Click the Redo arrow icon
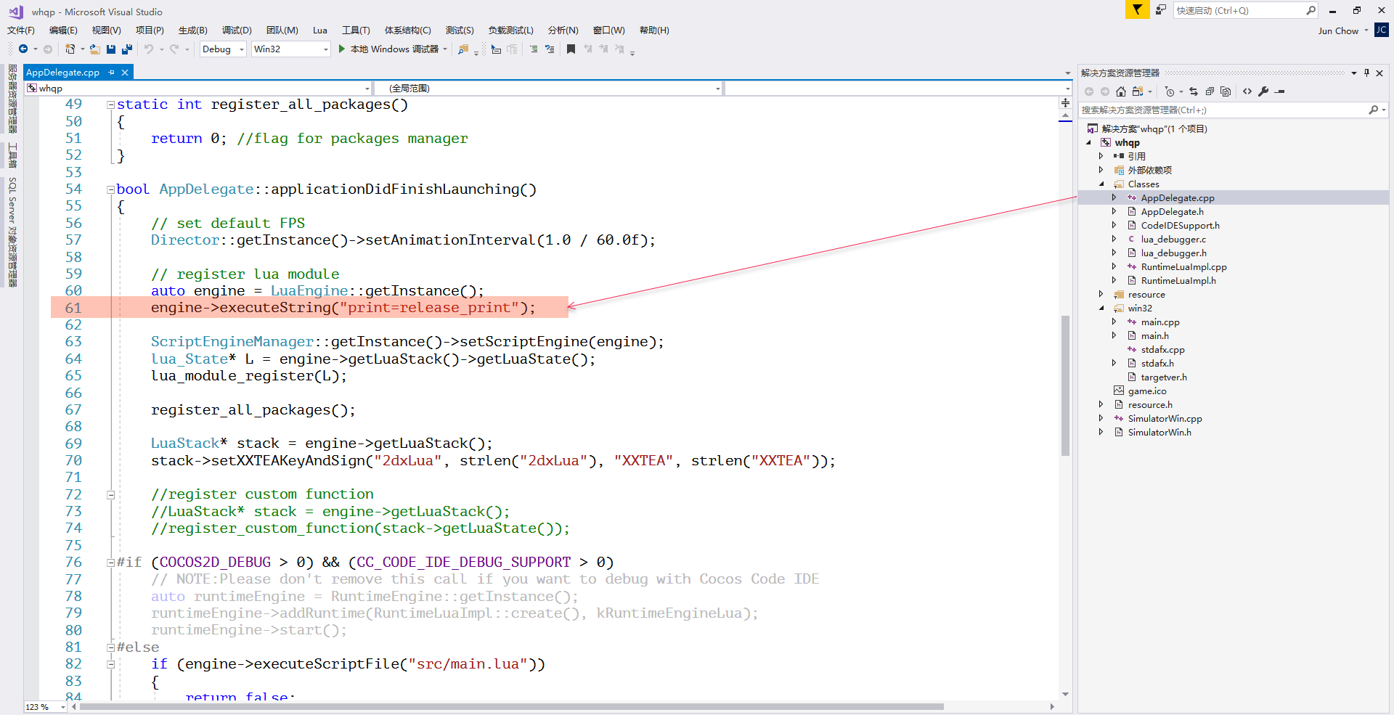 (x=174, y=49)
